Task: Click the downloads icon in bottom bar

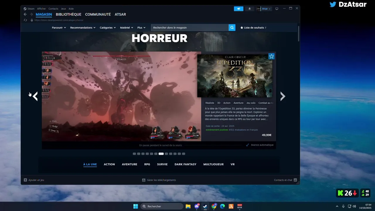Action: 144,180
